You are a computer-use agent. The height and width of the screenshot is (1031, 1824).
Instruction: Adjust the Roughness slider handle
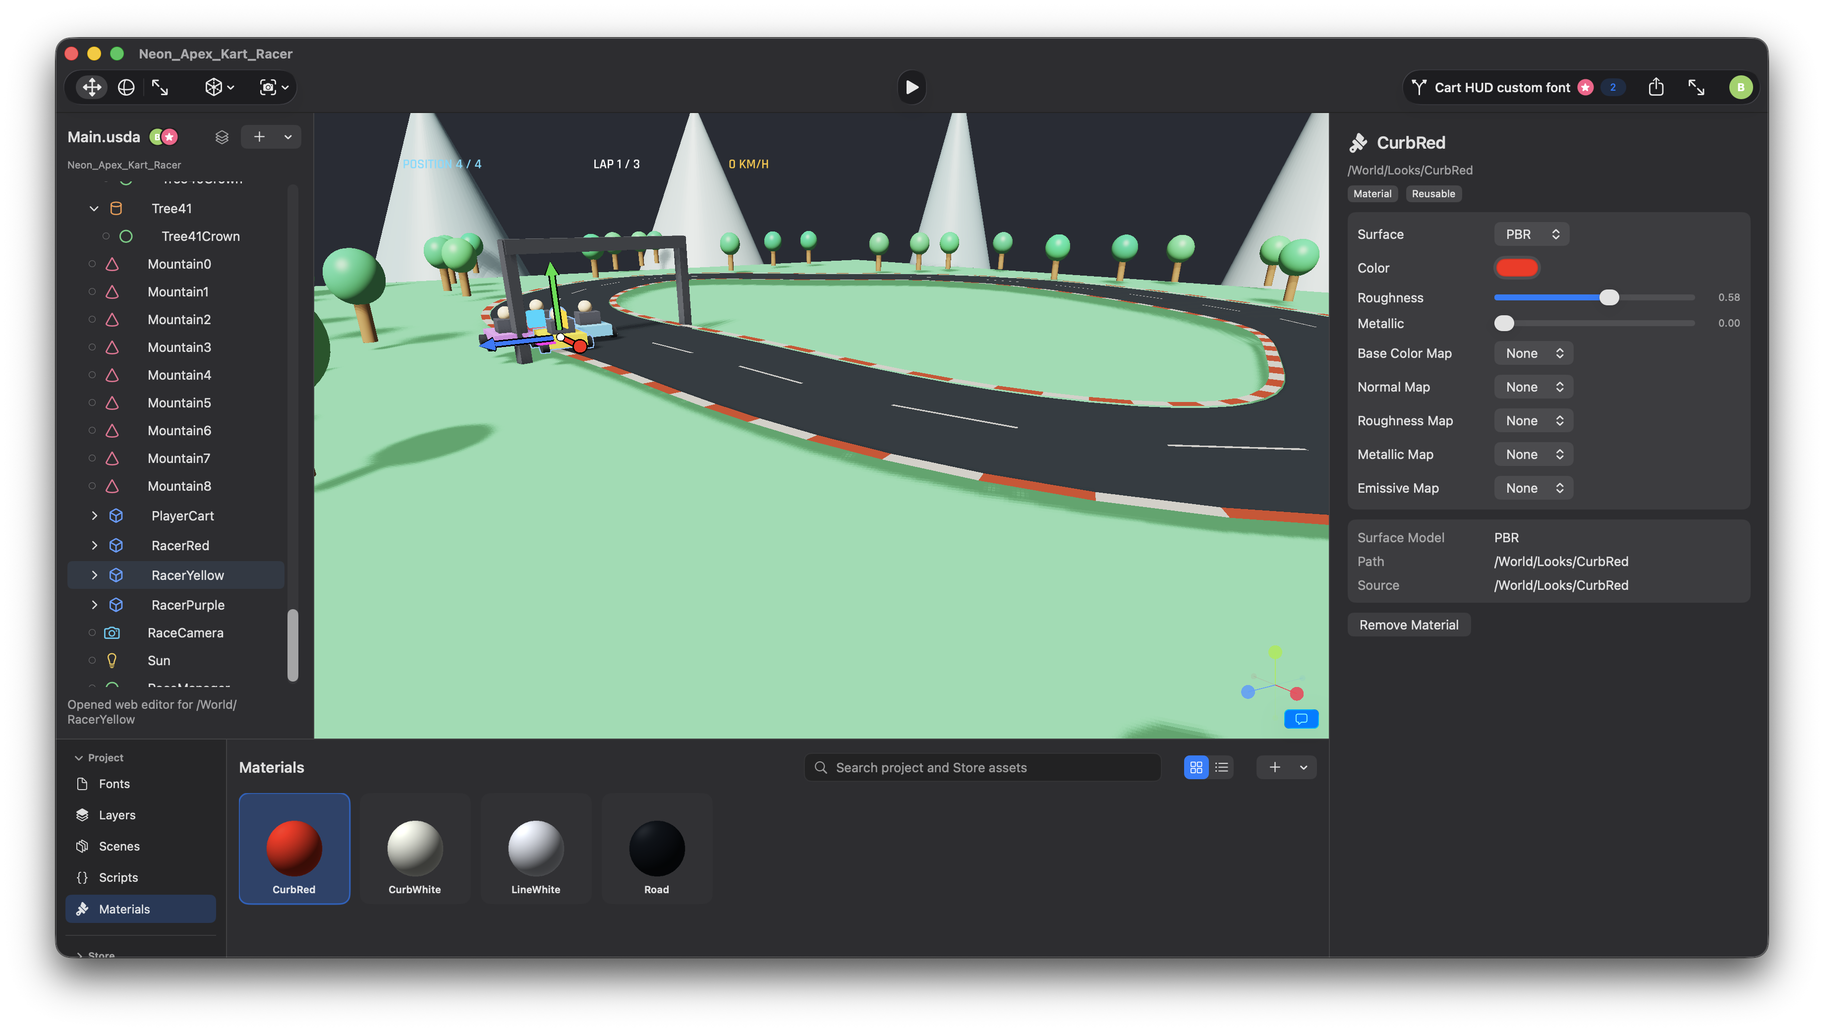[1609, 297]
